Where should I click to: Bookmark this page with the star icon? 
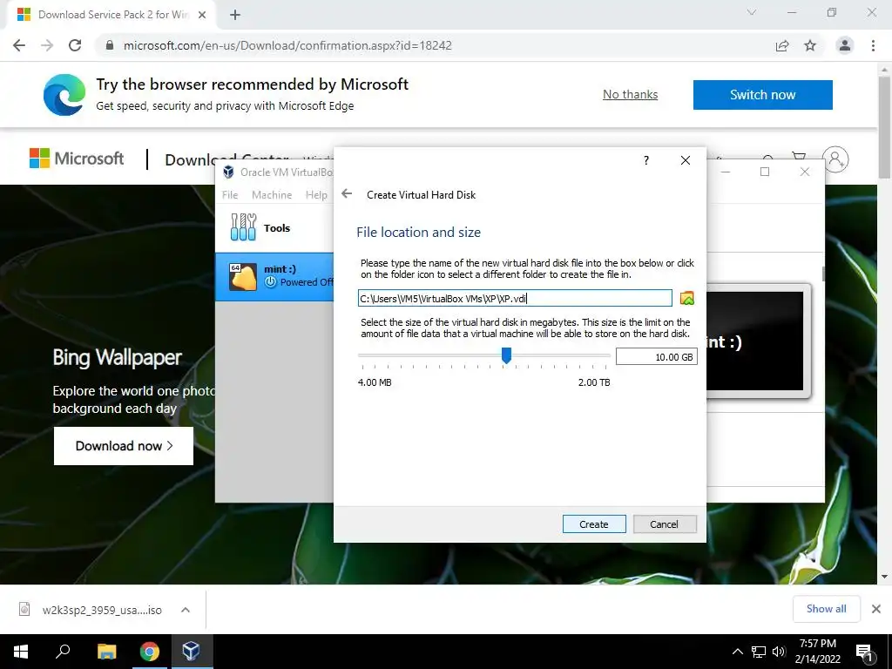(810, 45)
